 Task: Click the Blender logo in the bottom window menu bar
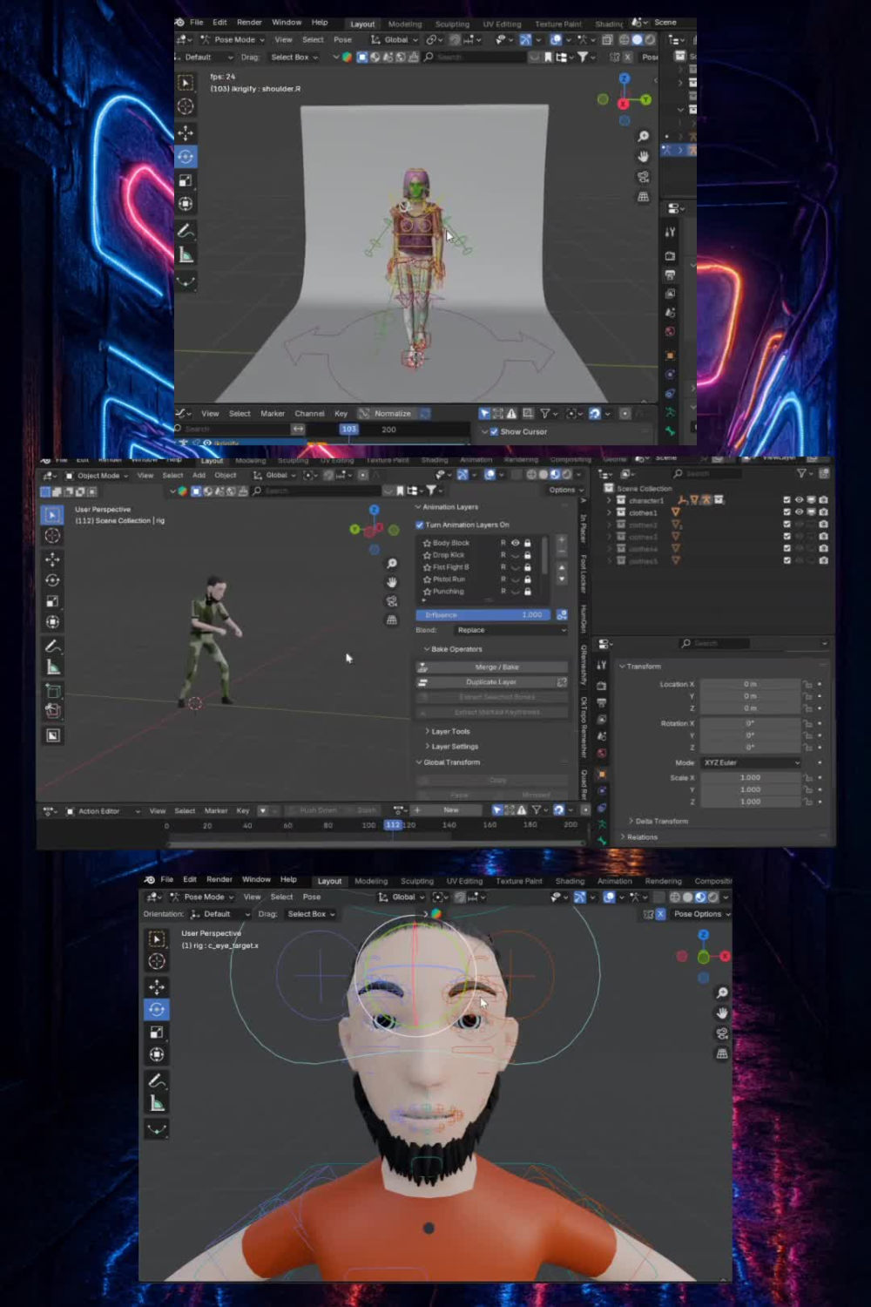pos(150,880)
